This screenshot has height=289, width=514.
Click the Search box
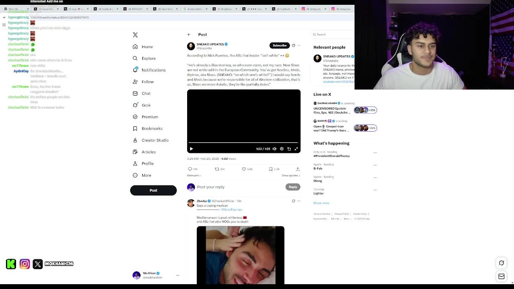pyautogui.click(x=333, y=35)
